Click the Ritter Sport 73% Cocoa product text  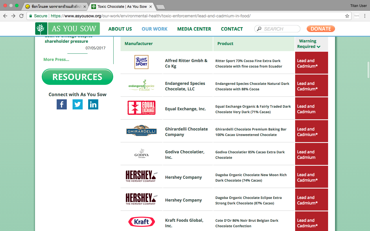click(x=249, y=64)
